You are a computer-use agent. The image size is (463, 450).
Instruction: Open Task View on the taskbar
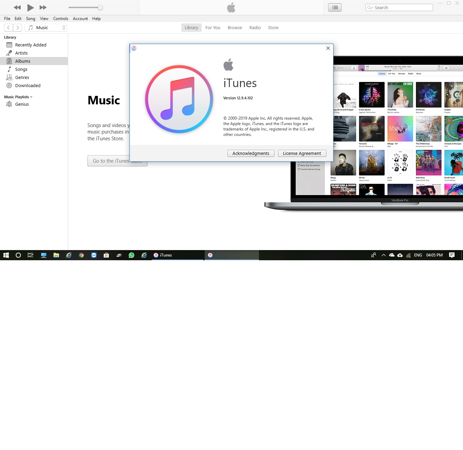tap(31, 255)
